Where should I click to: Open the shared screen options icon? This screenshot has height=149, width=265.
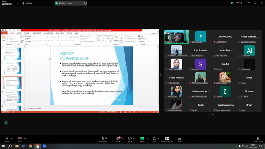coord(85,3)
